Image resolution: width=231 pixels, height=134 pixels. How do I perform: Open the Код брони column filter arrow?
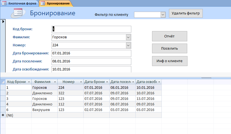point(29,82)
